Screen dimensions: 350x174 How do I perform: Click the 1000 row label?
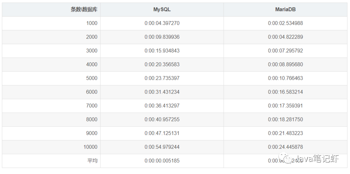tap(92, 23)
